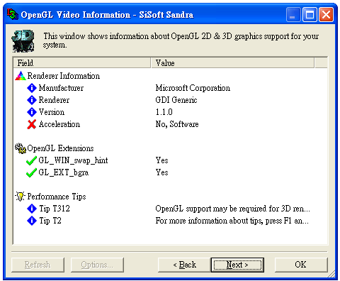Click the info icon beside Tip T312
The height and width of the screenshot is (281, 340).
pos(32,209)
